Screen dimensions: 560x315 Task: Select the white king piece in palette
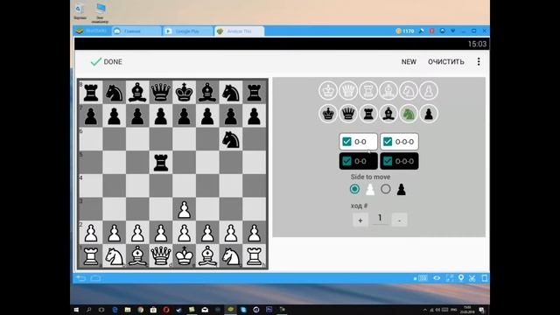(x=328, y=91)
